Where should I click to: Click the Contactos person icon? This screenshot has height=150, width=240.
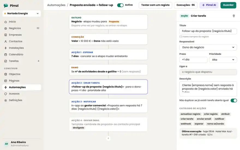pos(6,41)
